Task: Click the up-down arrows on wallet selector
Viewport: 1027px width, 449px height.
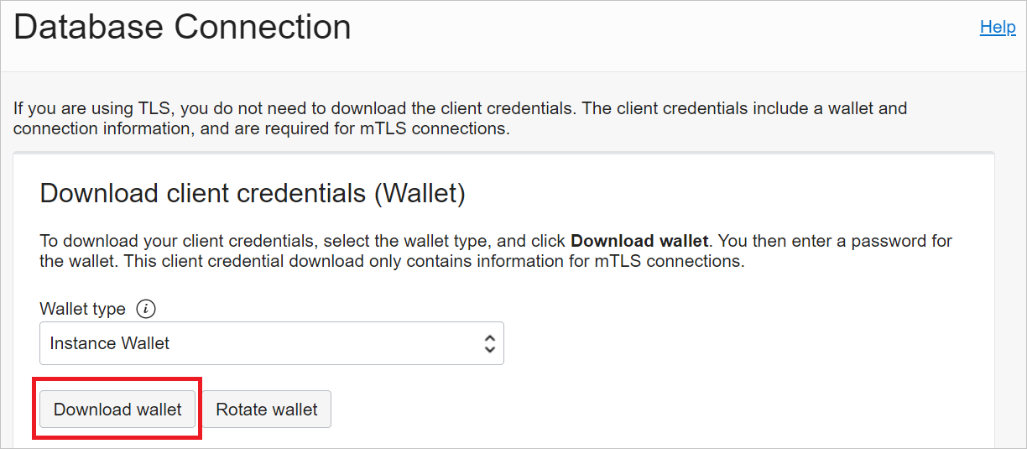Action: pyautogui.click(x=490, y=343)
